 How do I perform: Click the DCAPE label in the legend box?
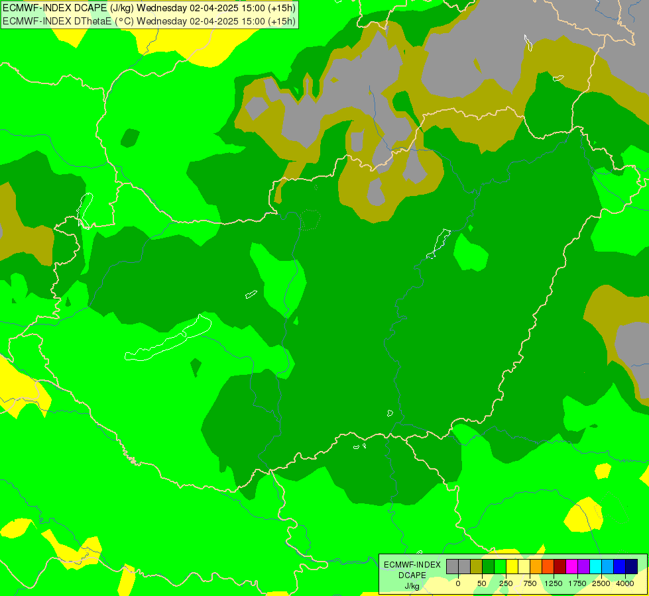[412, 575]
